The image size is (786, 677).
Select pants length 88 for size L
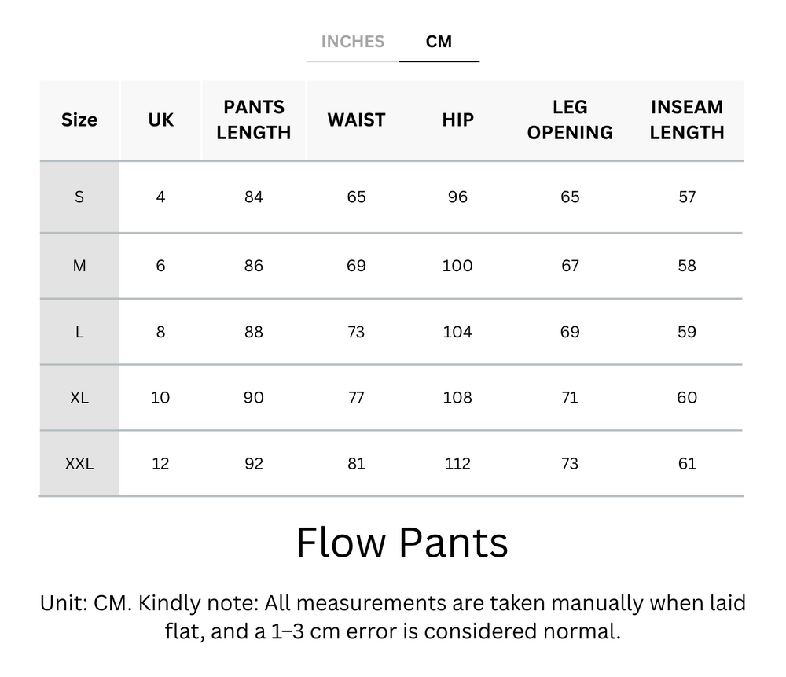(x=253, y=332)
